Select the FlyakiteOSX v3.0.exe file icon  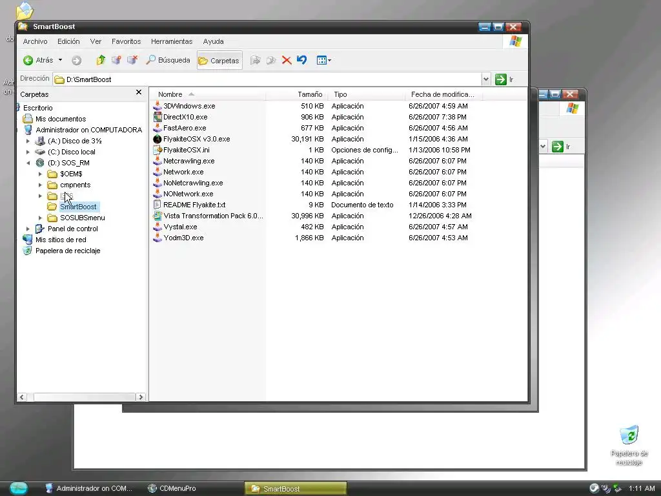coord(158,139)
